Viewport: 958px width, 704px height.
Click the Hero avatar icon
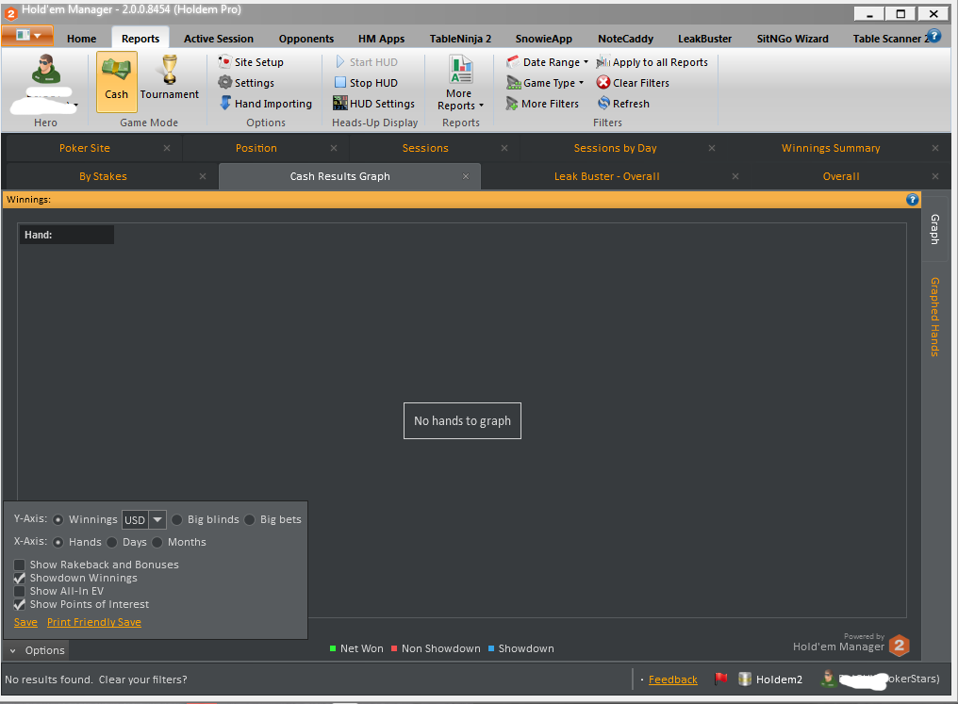pos(46,70)
